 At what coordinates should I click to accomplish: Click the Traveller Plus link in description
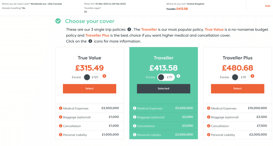(x=97, y=35)
